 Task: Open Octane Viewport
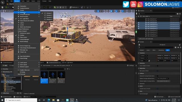pyautogui.click(x=22, y=31)
